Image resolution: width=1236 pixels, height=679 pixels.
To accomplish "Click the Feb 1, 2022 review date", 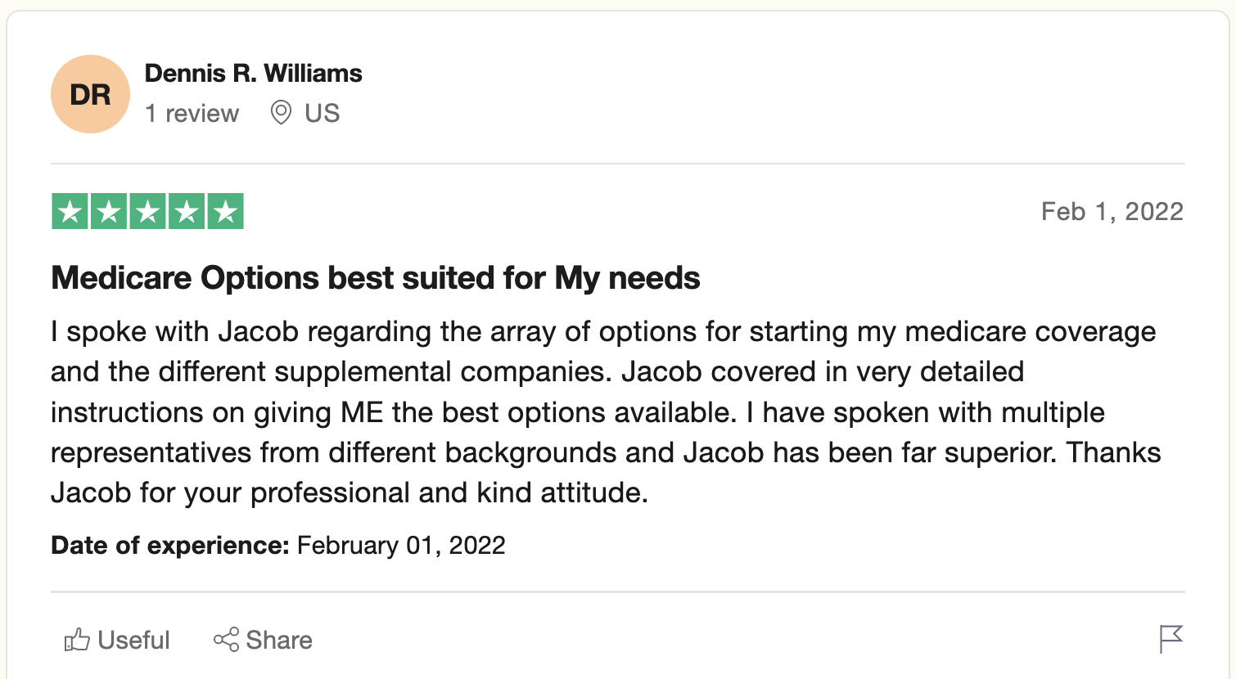I will click(1112, 211).
